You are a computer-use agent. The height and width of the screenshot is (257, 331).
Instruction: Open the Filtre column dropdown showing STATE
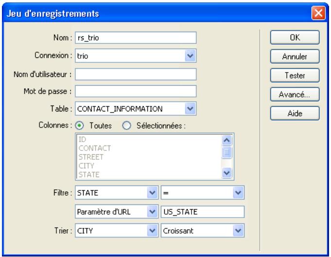[x=117, y=193]
